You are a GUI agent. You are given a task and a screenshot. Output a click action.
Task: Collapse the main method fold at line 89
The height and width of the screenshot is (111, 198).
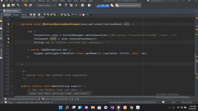12,86
